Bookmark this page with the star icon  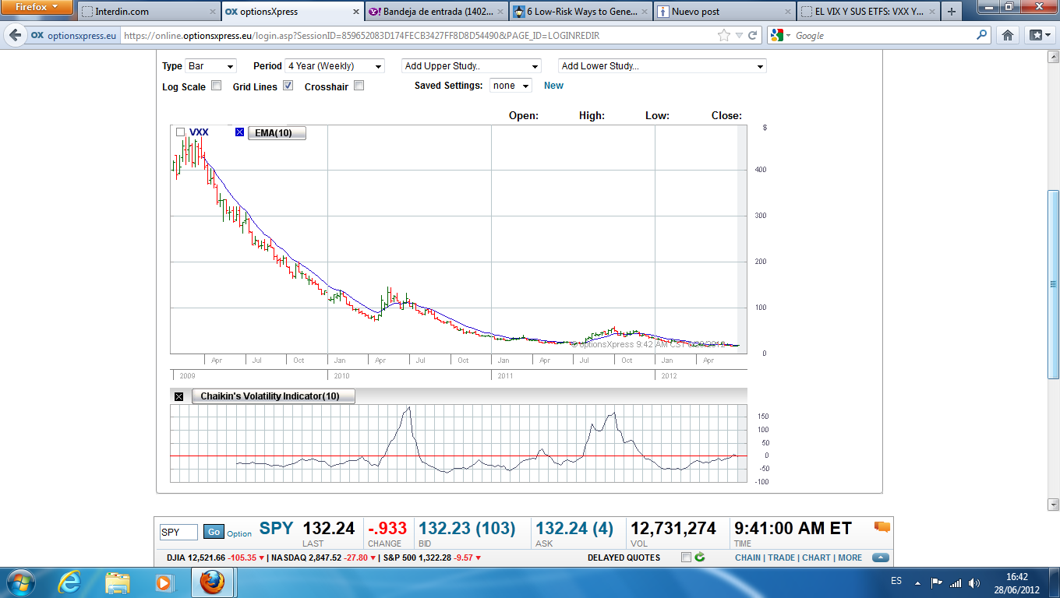pyautogui.click(x=723, y=35)
